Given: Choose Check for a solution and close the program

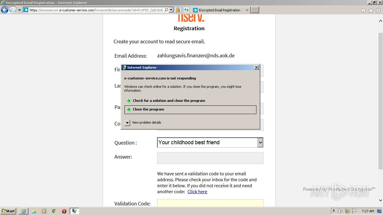Looking at the screenshot, I should (x=190, y=101).
